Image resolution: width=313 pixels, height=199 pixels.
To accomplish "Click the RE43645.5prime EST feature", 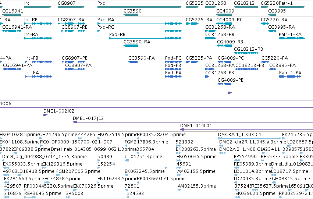I will point(30,197).
